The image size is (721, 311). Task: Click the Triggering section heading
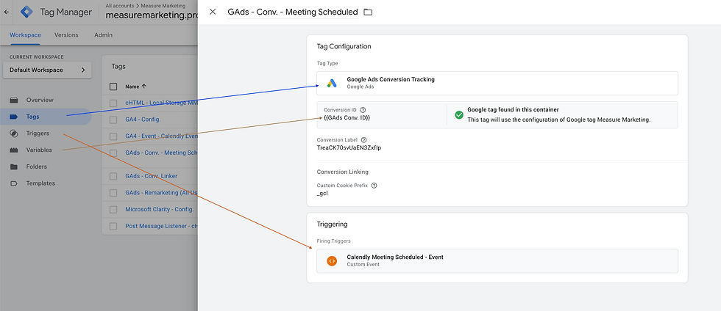pyautogui.click(x=332, y=224)
